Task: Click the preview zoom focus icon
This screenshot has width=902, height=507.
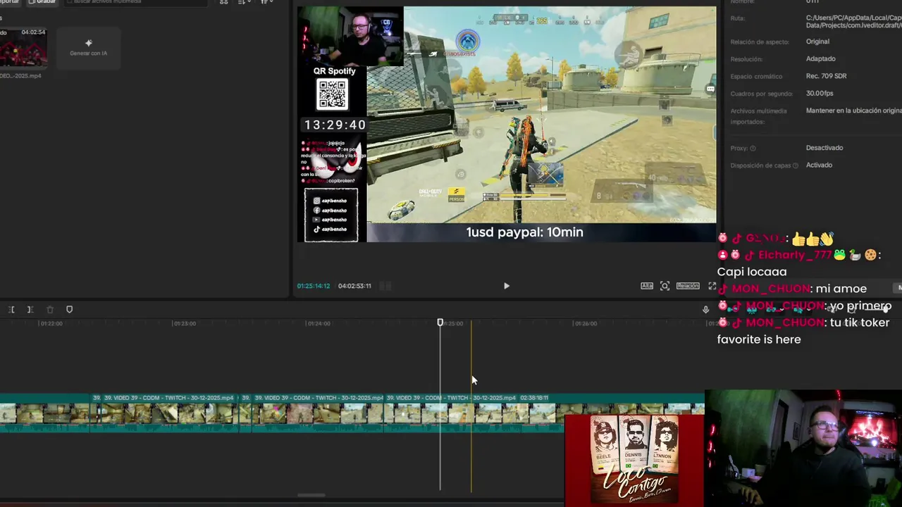Action: tap(665, 286)
